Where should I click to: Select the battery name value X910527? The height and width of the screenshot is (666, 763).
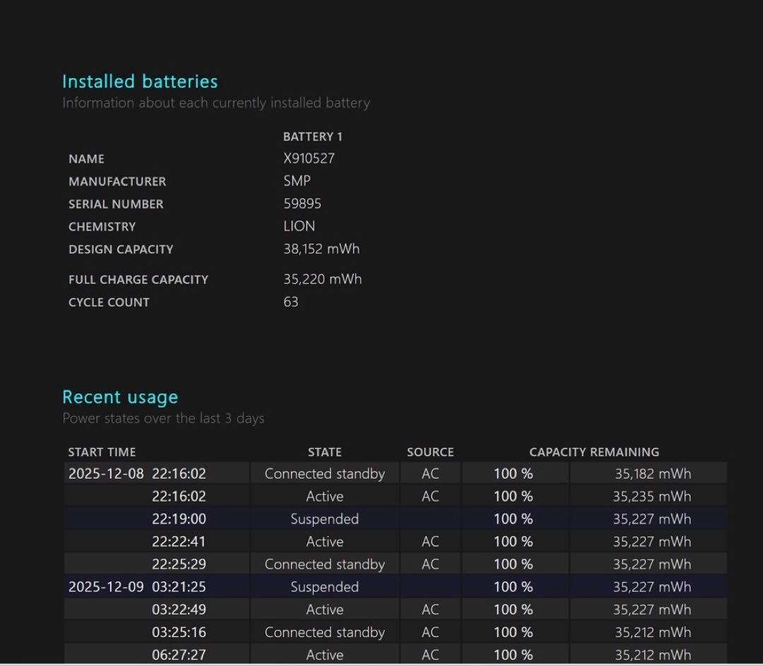coord(309,158)
